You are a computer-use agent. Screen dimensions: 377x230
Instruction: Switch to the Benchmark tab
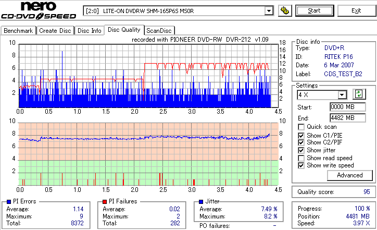(18, 31)
